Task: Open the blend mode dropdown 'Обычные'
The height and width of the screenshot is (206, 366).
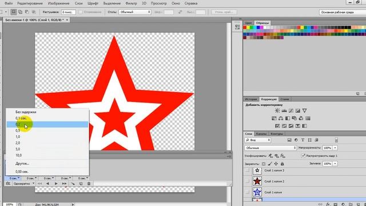Action: point(270,148)
